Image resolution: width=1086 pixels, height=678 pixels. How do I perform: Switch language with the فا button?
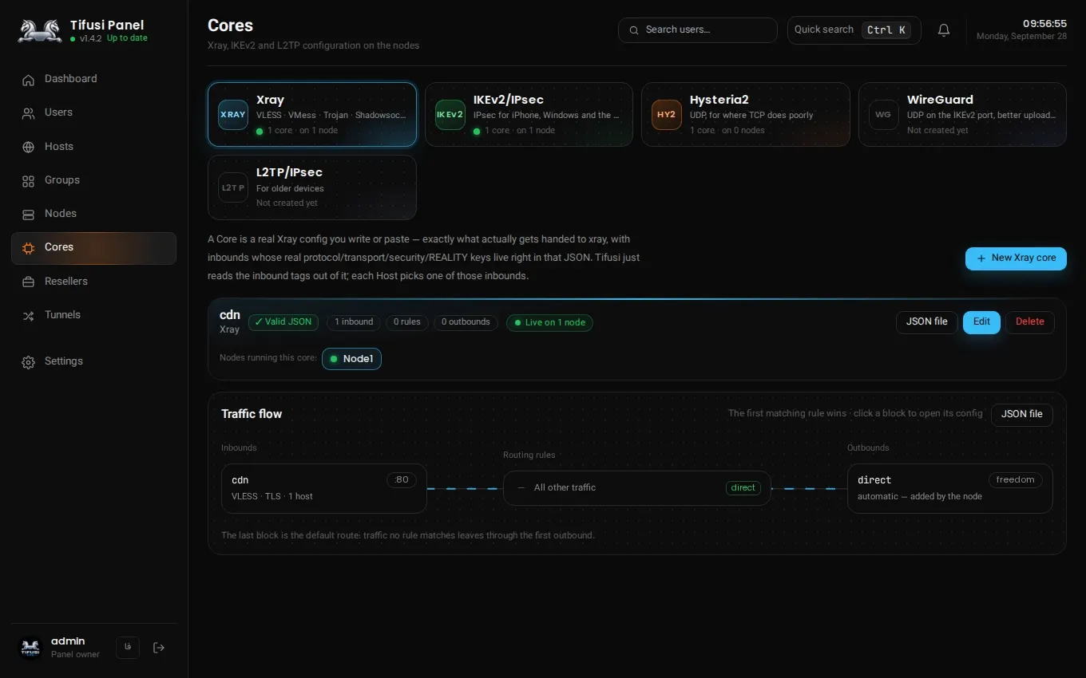click(128, 648)
